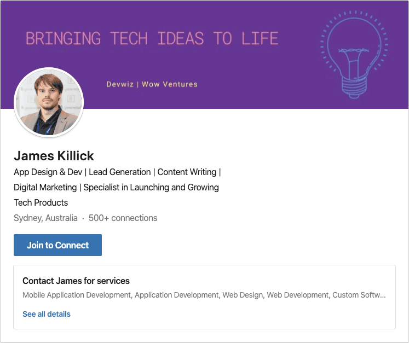
Task: Click the truncated Custom Softw... service
Action: click(359, 295)
